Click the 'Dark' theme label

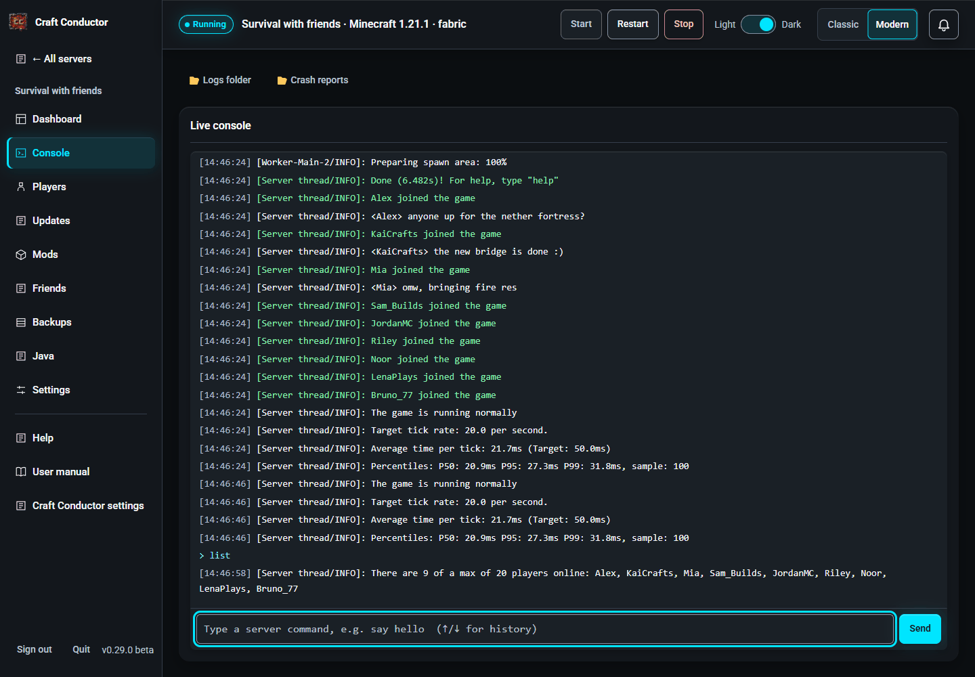click(x=792, y=24)
